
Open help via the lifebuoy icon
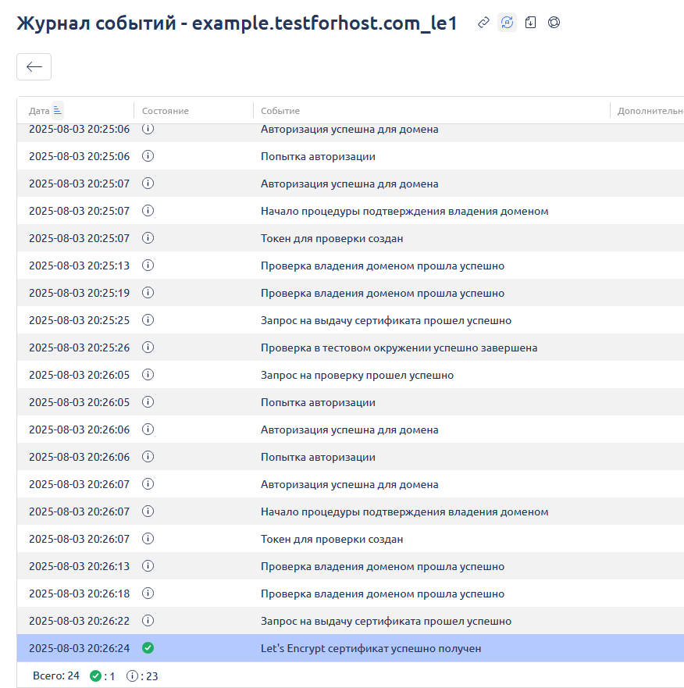pos(554,23)
